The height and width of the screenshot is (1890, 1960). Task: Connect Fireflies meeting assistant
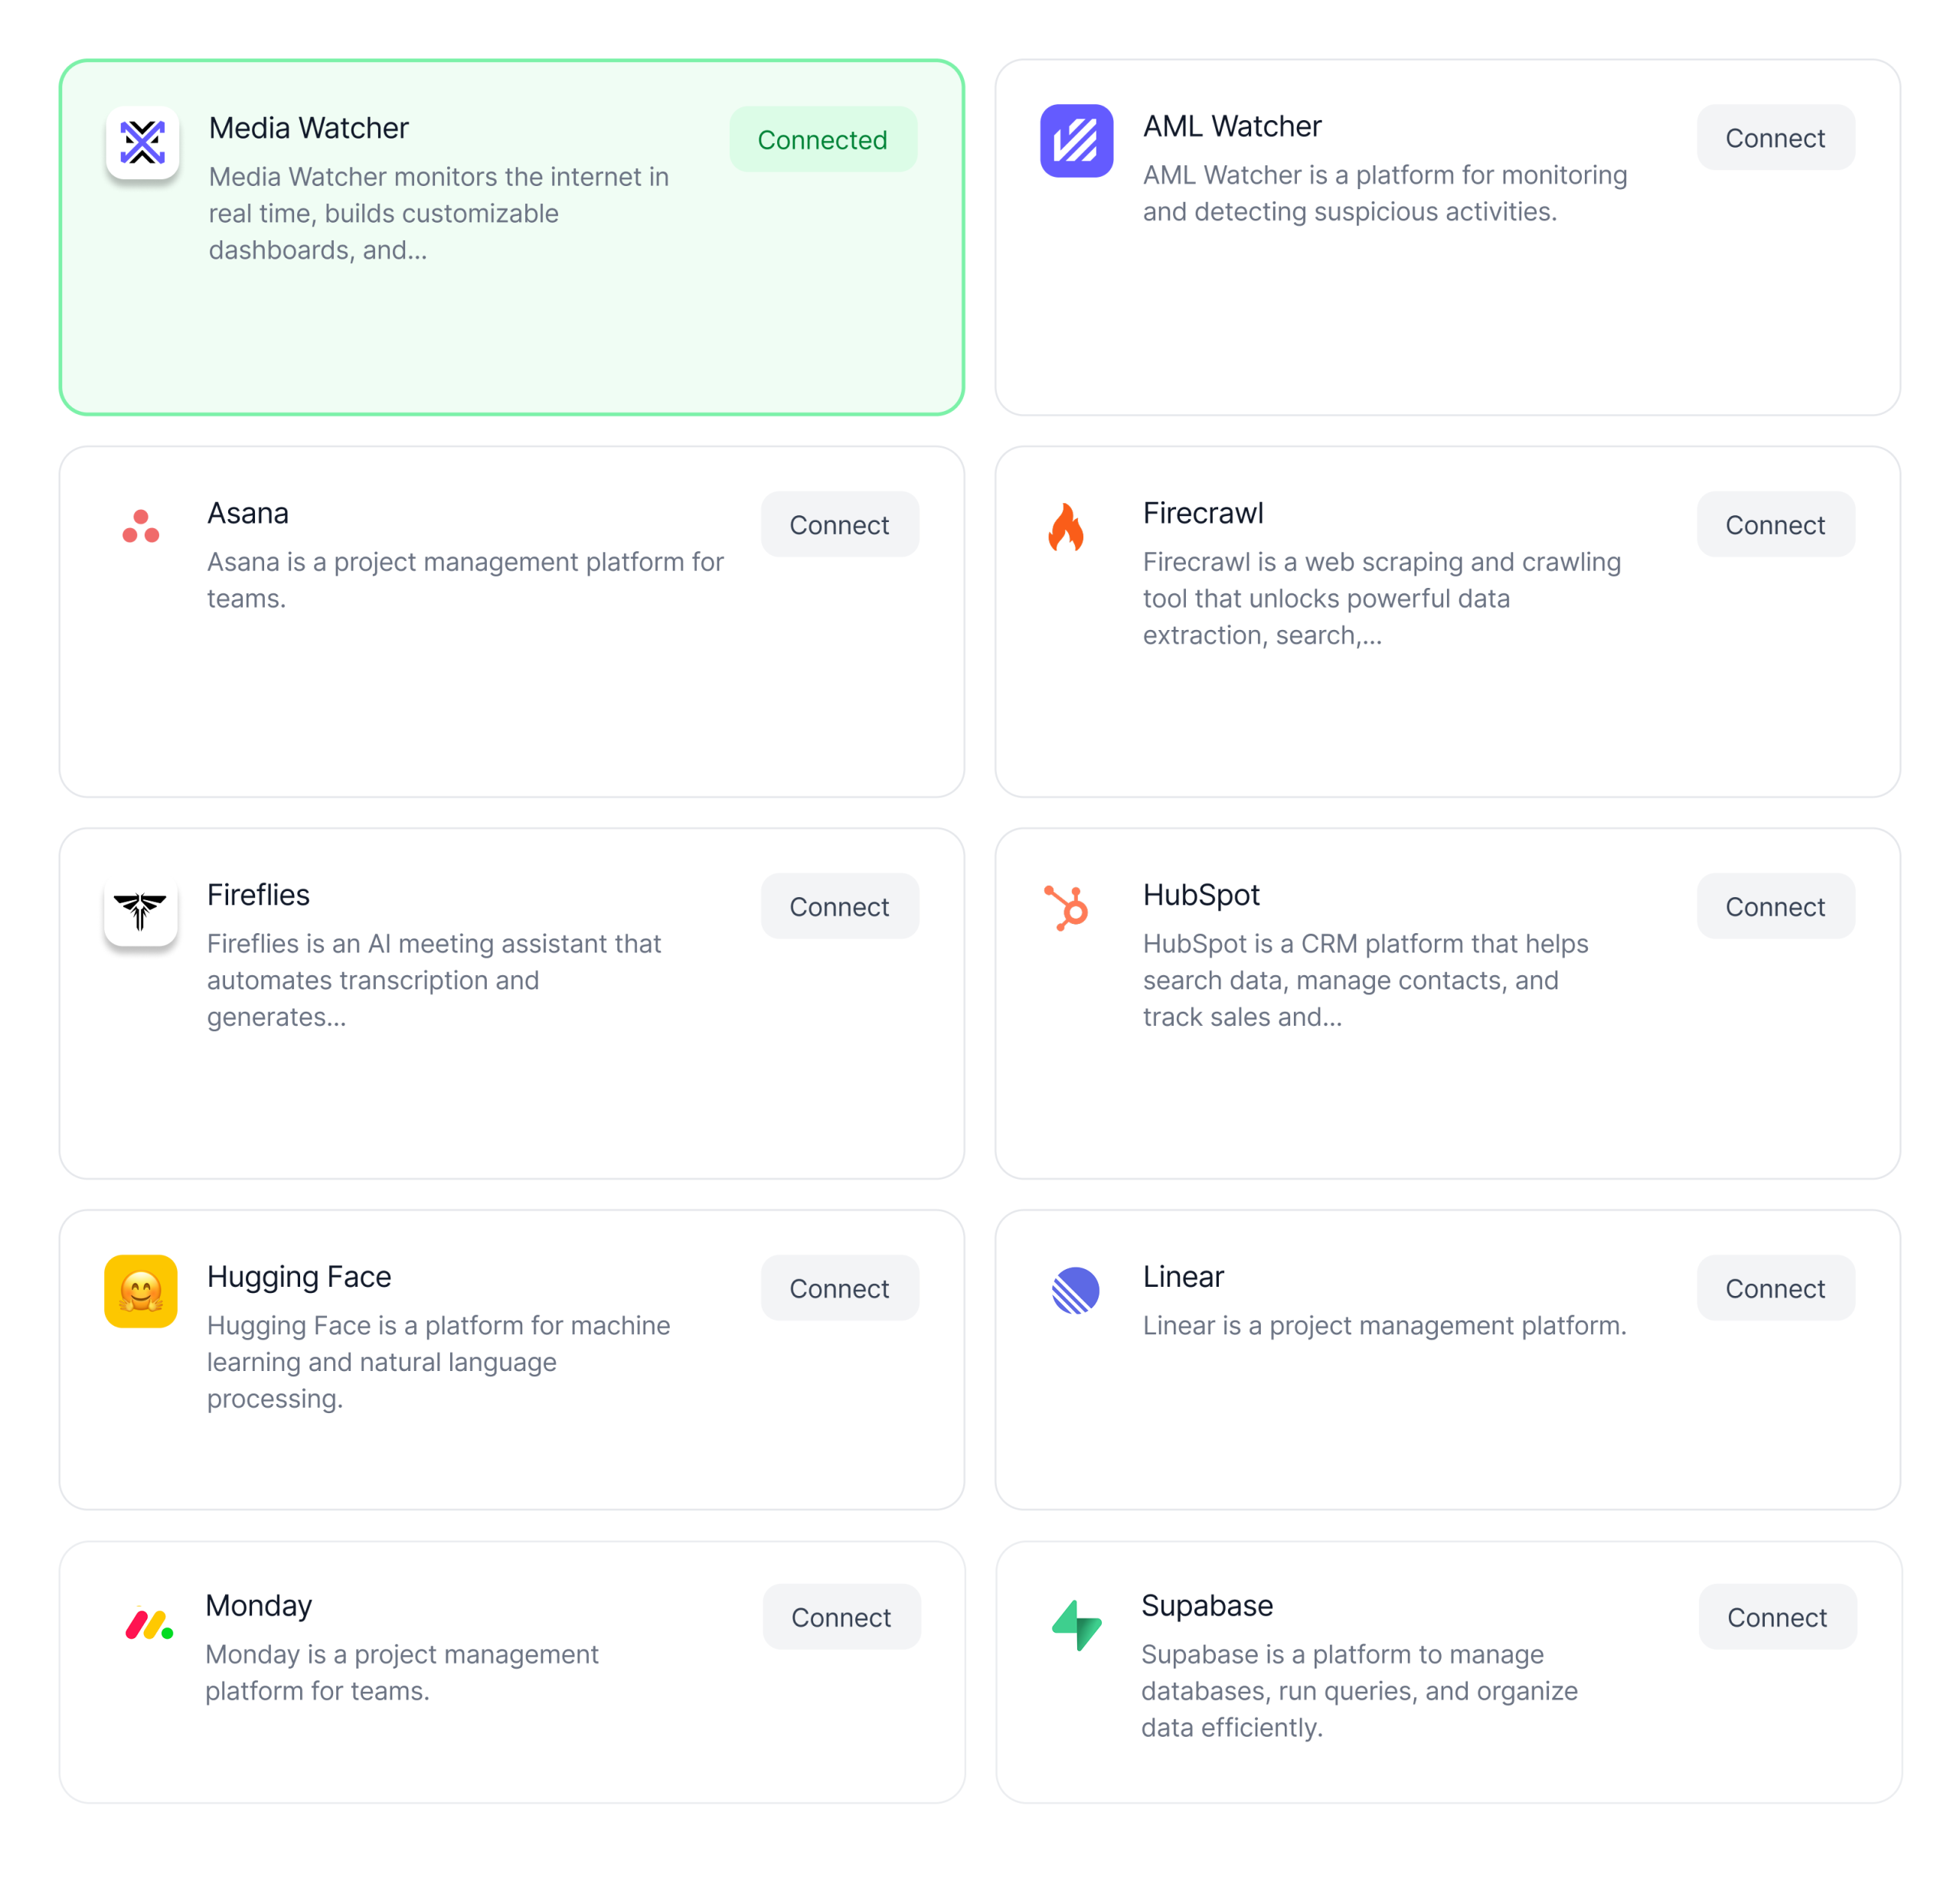click(839, 907)
